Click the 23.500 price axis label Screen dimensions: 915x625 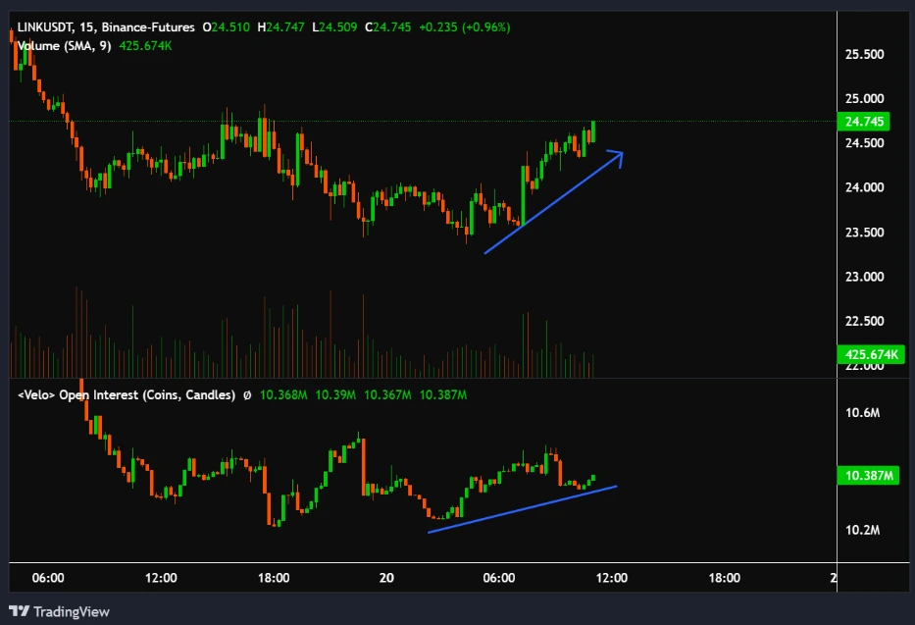(x=864, y=233)
